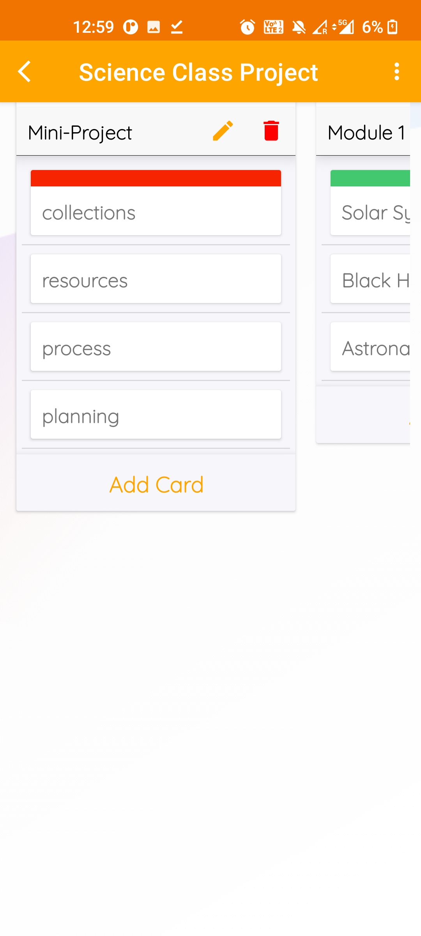
Task: Delete the Mini-Project list
Action: tap(271, 131)
